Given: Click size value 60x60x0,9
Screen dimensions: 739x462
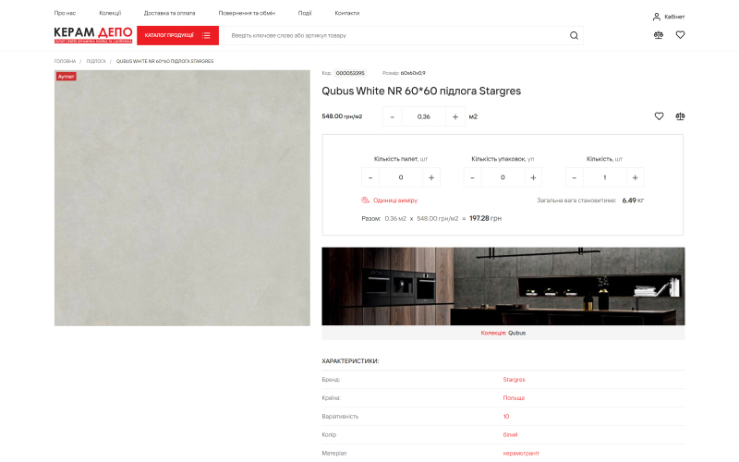Looking at the screenshot, I should click(x=413, y=73).
